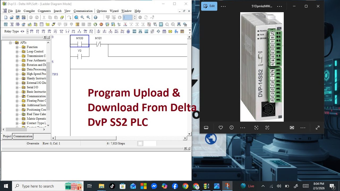Expand the Data Processing tree node
340x191 pixels.
pos(17,70)
